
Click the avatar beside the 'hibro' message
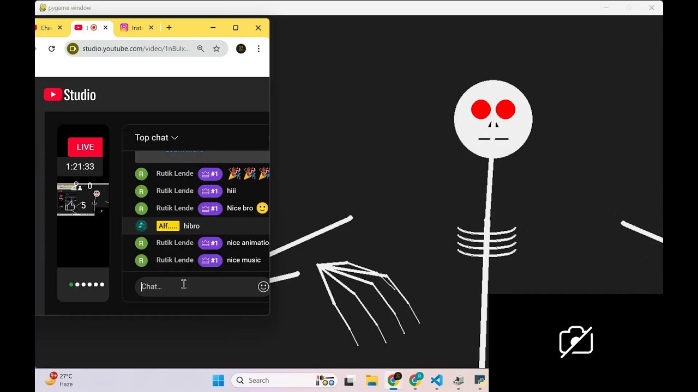pos(141,225)
